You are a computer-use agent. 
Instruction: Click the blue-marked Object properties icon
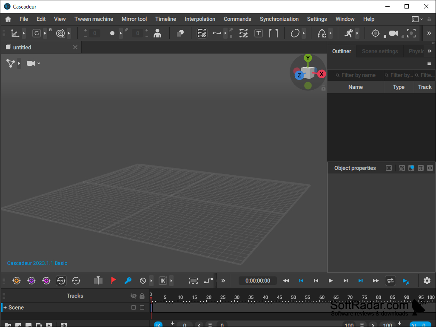pyautogui.click(x=411, y=168)
